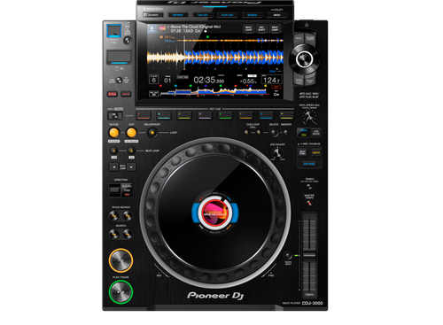The height and width of the screenshot is (325, 443).
Task: Toggle the KEY SYNC button
Action: pos(309,164)
